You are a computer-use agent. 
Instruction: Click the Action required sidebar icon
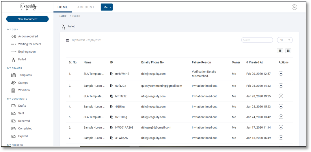click(x=13, y=36)
